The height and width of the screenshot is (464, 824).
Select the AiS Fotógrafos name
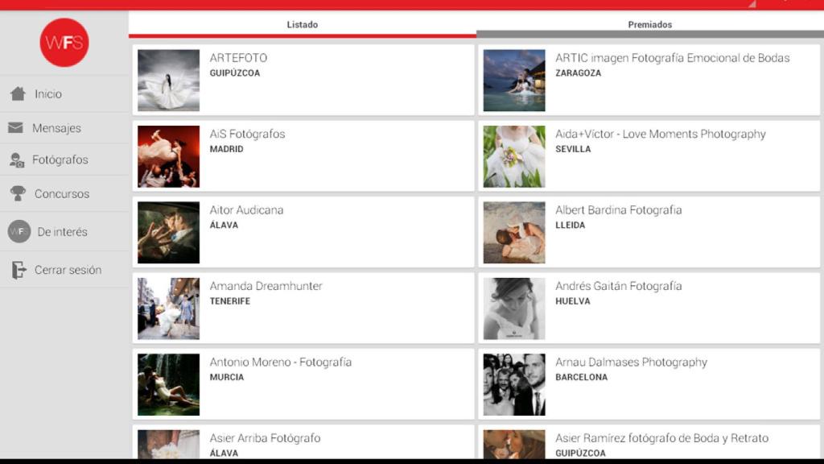click(x=248, y=135)
